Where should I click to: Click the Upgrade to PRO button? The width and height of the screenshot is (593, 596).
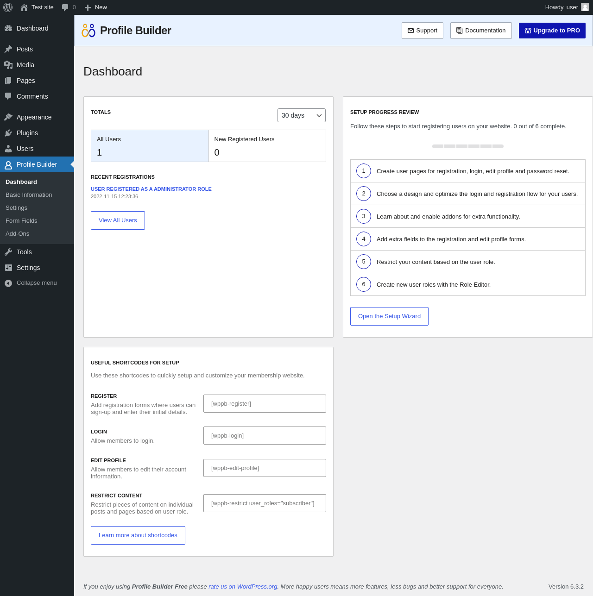[x=552, y=31]
